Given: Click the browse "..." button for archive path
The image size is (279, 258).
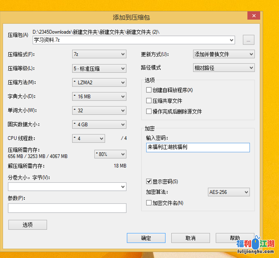Looking at the screenshot, I should click(248, 40).
